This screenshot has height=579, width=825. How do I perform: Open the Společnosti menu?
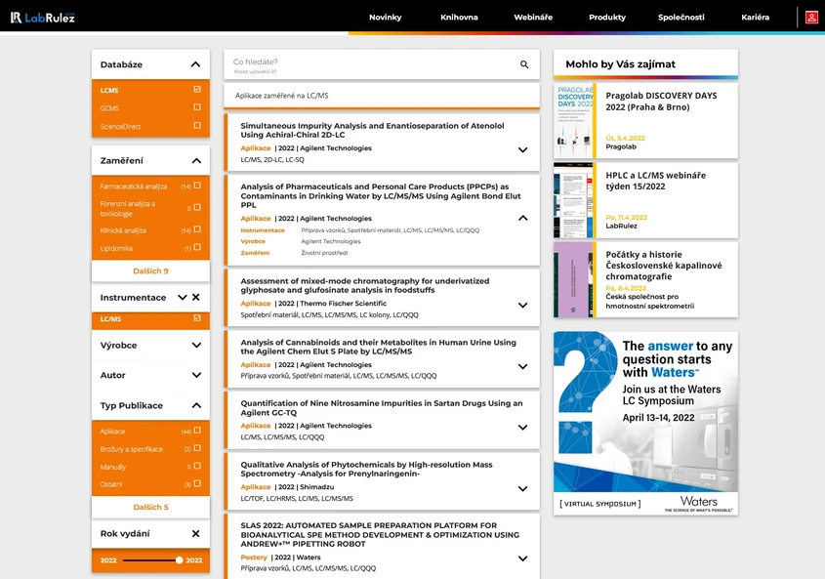(x=681, y=17)
